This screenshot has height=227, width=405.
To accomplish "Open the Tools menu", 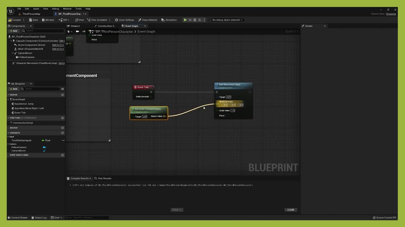I will (x=78, y=9).
